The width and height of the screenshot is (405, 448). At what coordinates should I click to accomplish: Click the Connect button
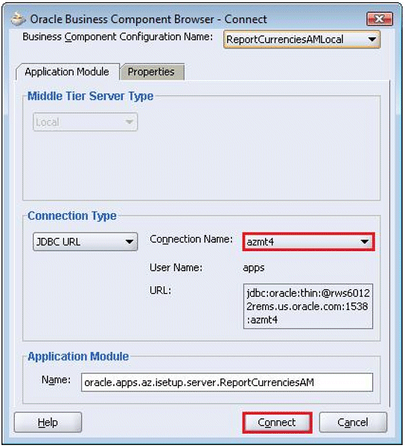tap(277, 423)
